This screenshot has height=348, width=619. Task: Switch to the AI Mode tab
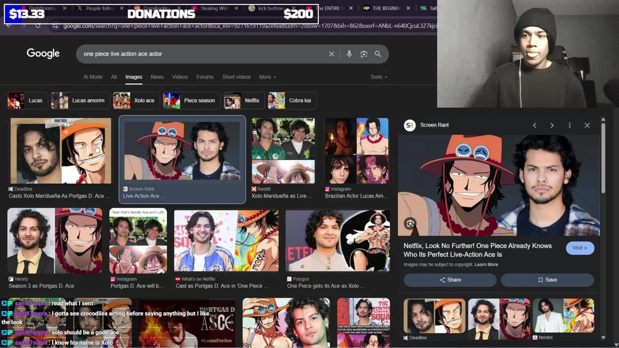93,77
